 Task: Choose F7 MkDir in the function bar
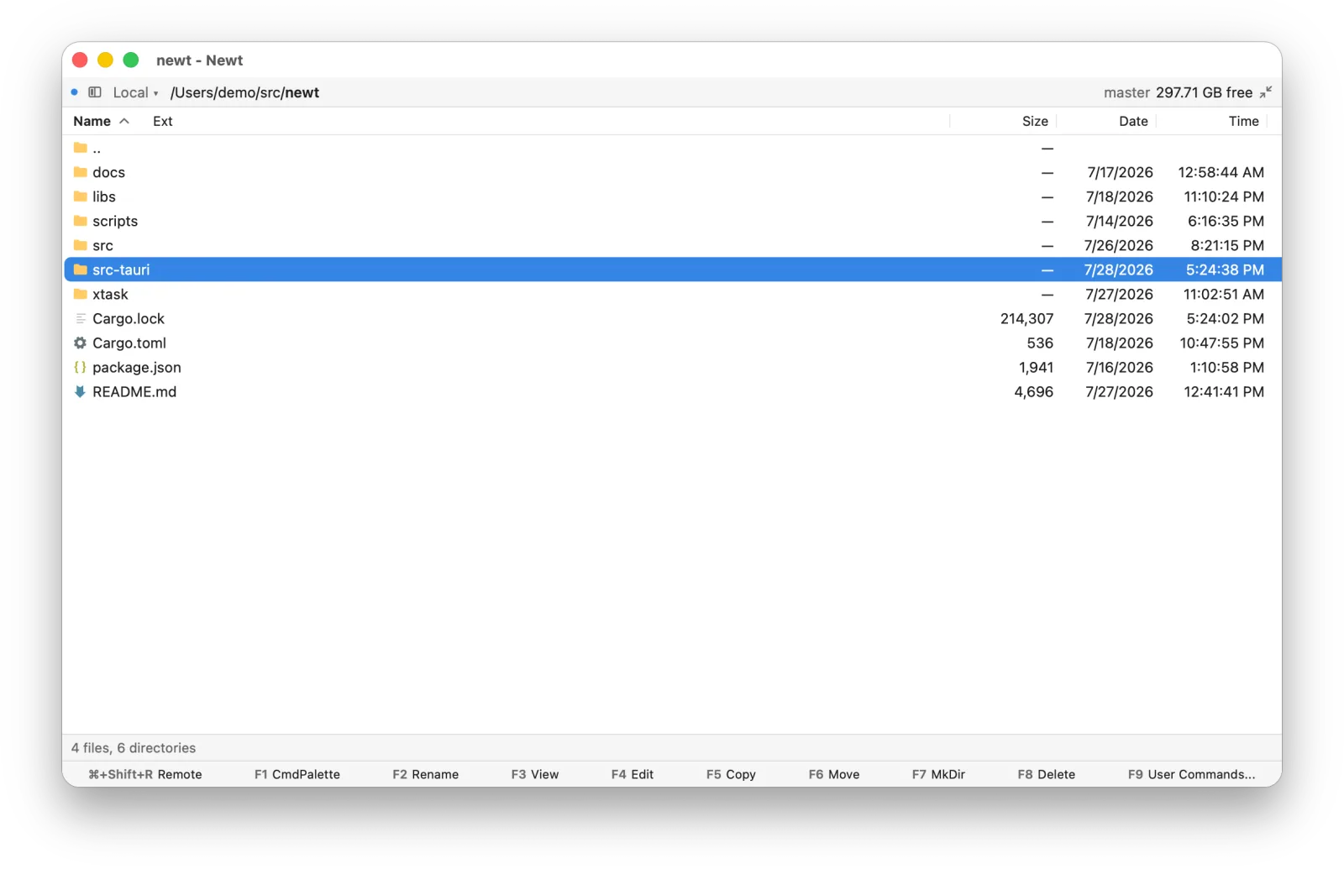pos(938,774)
